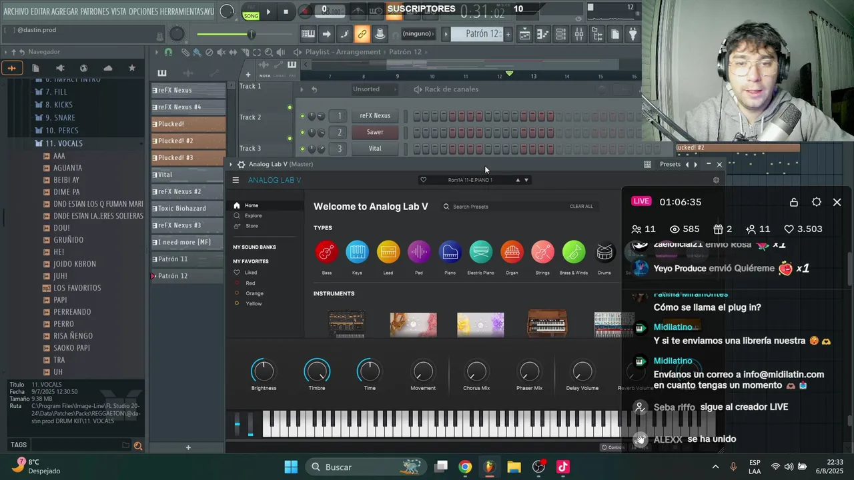The width and height of the screenshot is (854, 480).
Task: Go to Analog Lab V Home tab
Action: 251,205
